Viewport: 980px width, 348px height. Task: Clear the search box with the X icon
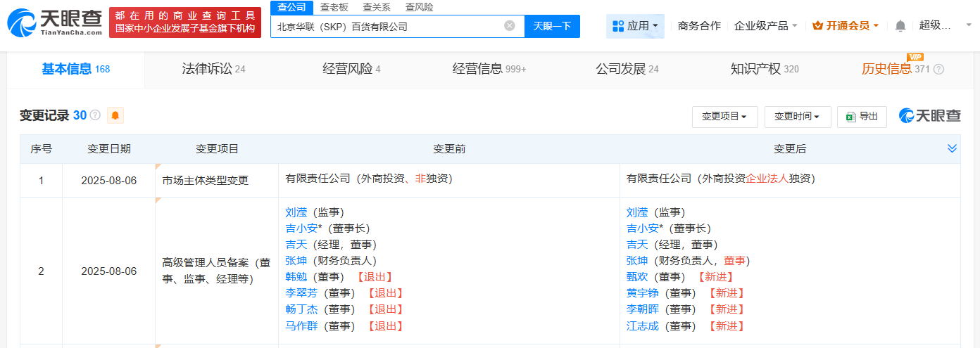point(510,26)
